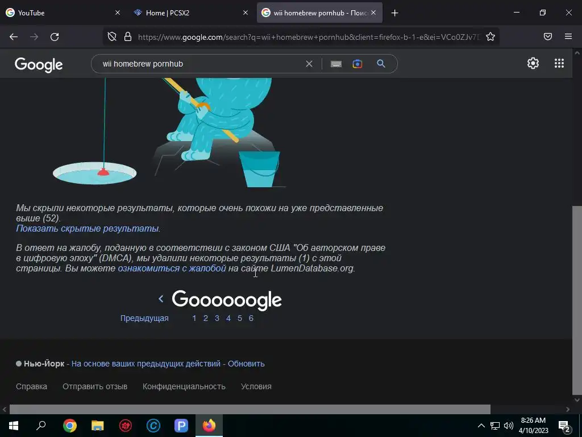Open the "ознакомиться с жалобой" link

click(172, 269)
